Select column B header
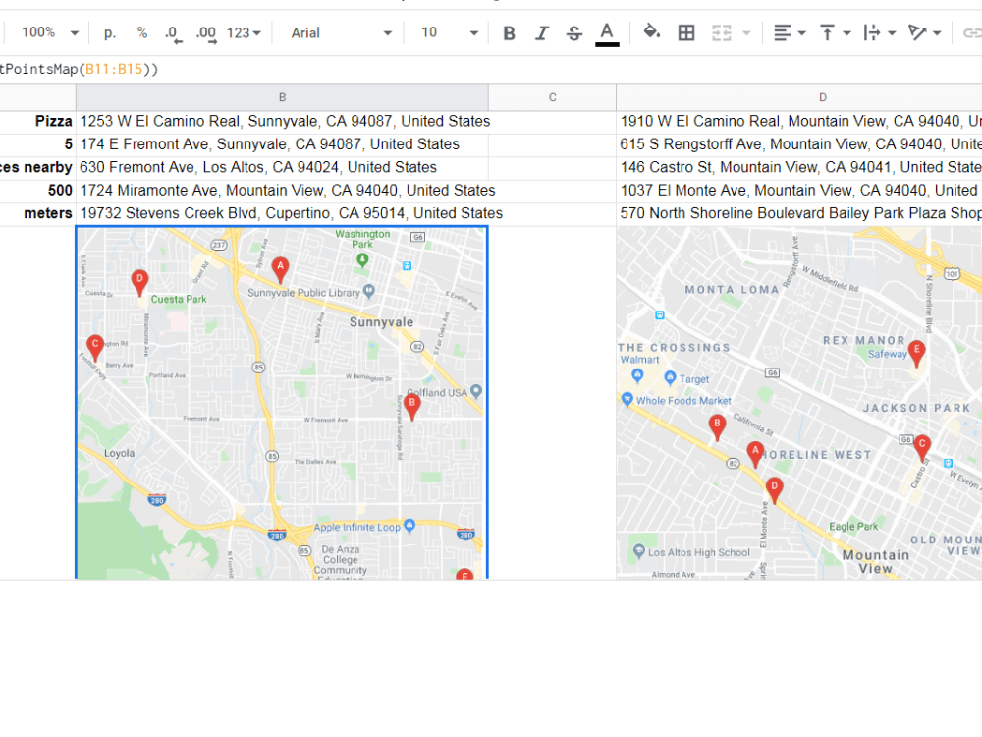The height and width of the screenshot is (737, 982). point(282,96)
